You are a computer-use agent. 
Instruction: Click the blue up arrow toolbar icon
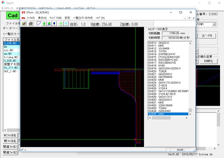(x=54, y=24)
